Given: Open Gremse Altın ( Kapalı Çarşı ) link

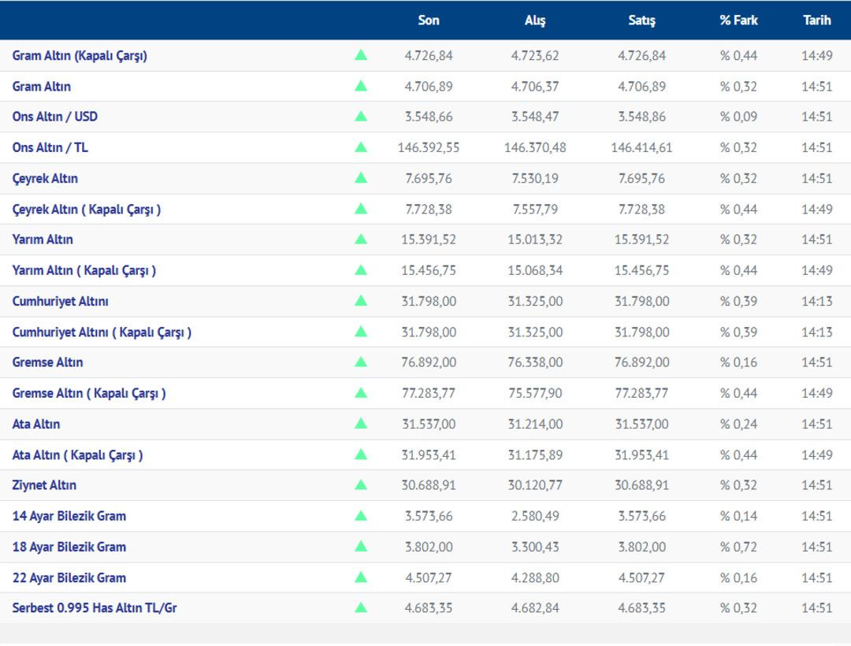Looking at the screenshot, I should pyautogui.click(x=89, y=393).
